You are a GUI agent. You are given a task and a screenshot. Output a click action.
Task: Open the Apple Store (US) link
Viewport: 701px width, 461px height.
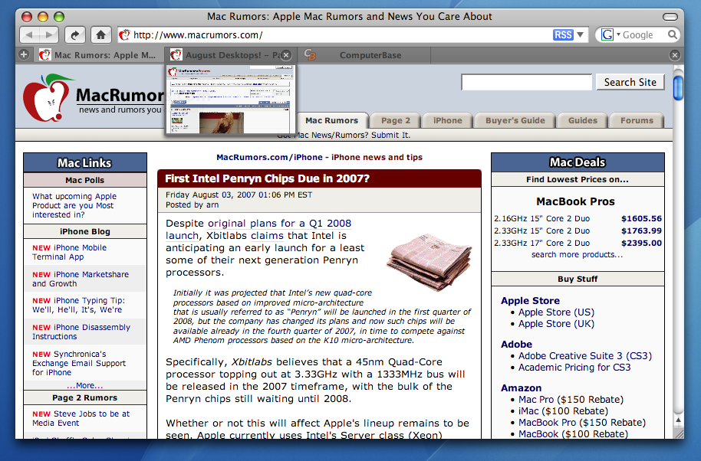(x=556, y=312)
